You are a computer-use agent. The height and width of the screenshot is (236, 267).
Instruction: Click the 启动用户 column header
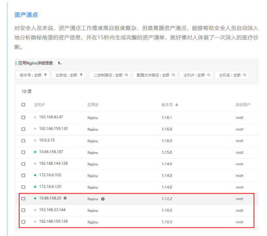coord(243,105)
